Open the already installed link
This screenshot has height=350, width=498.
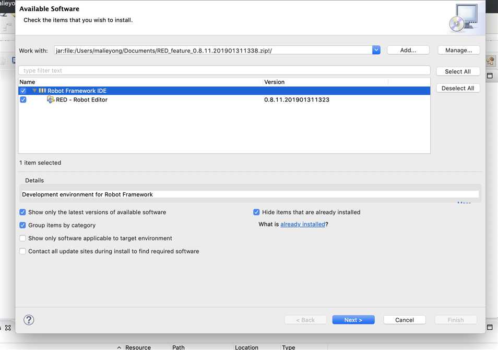click(303, 224)
